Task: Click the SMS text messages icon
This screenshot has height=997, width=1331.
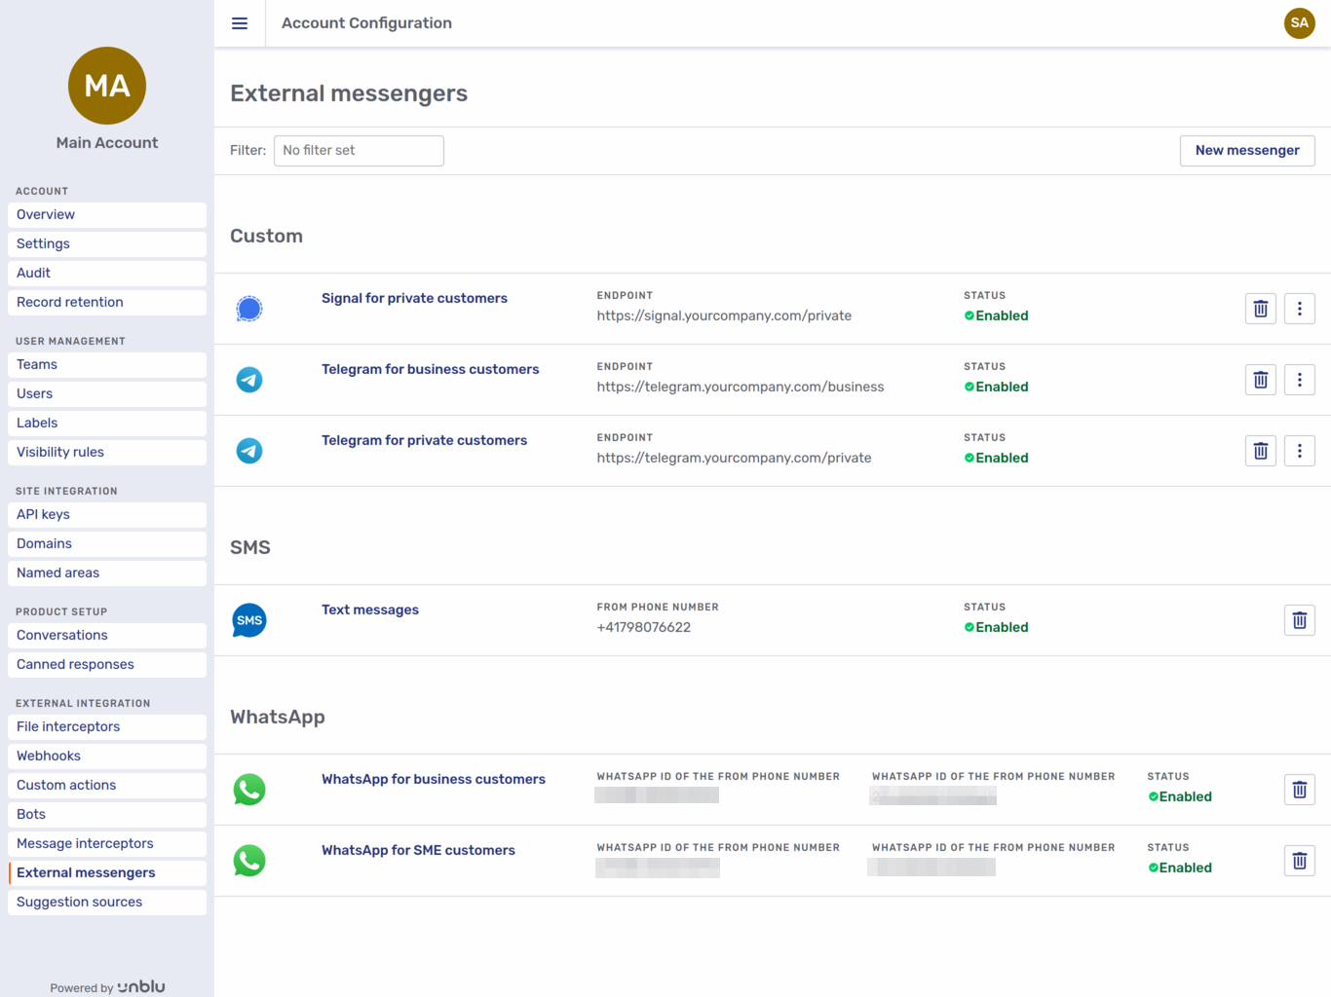Action: tap(249, 619)
